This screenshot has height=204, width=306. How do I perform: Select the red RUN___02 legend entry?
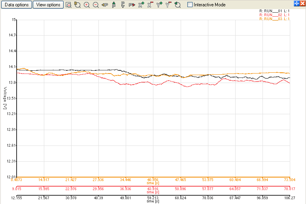[x=274, y=15]
